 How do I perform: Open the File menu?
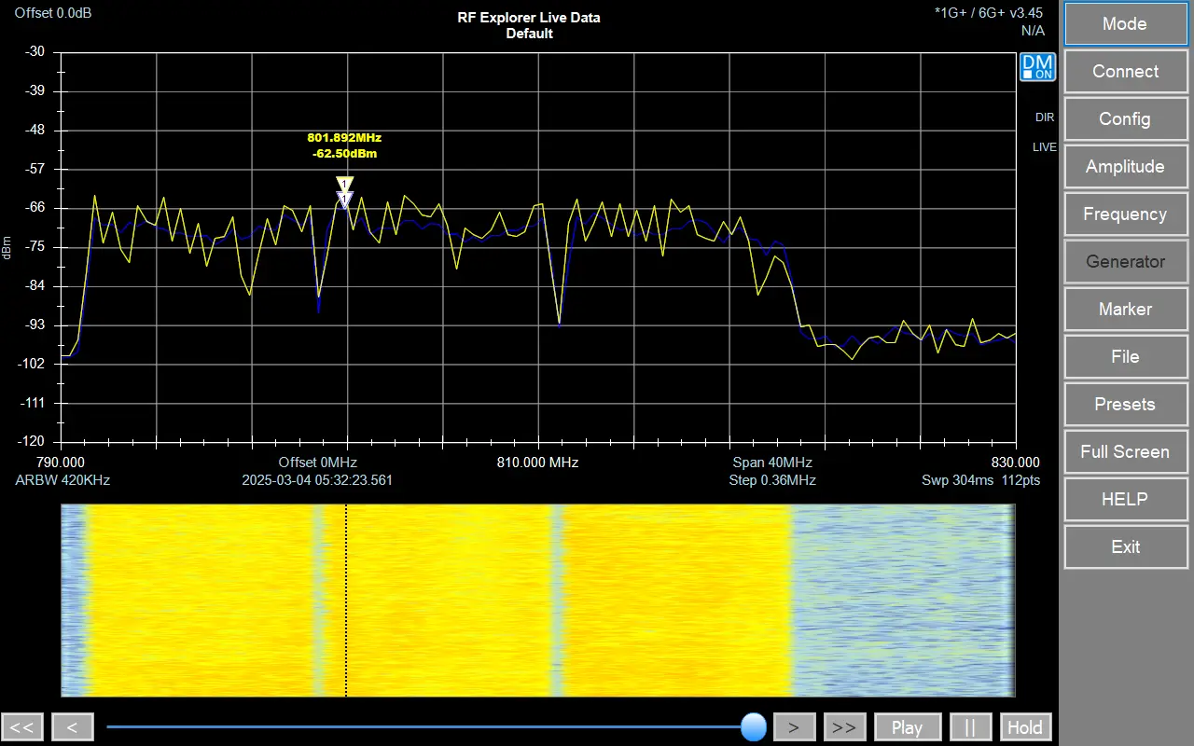click(x=1124, y=357)
